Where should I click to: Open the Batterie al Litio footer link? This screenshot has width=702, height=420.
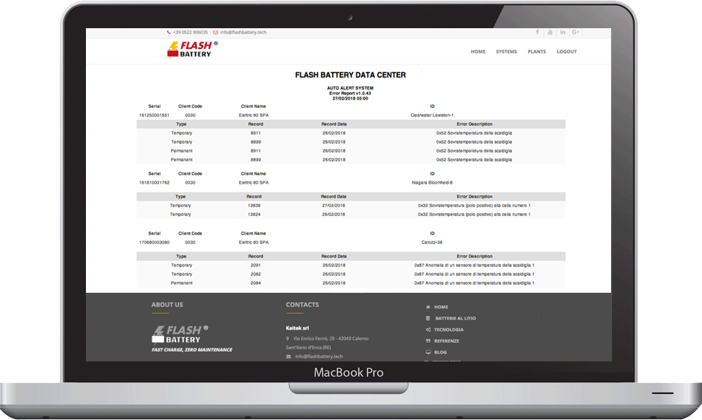pyautogui.click(x=455, y=318)
